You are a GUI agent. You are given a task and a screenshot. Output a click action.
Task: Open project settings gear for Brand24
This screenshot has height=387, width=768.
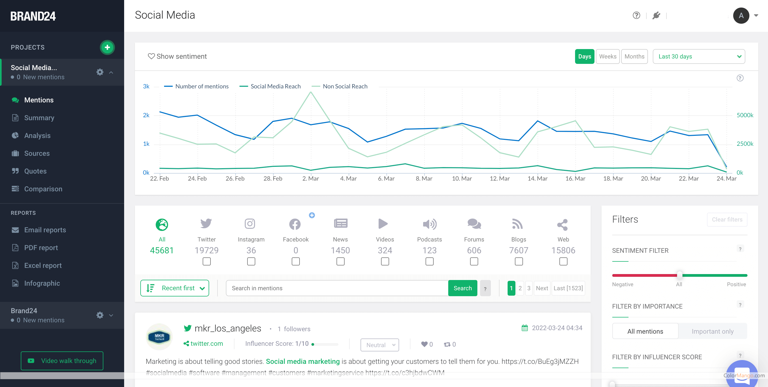click(100, 315)
